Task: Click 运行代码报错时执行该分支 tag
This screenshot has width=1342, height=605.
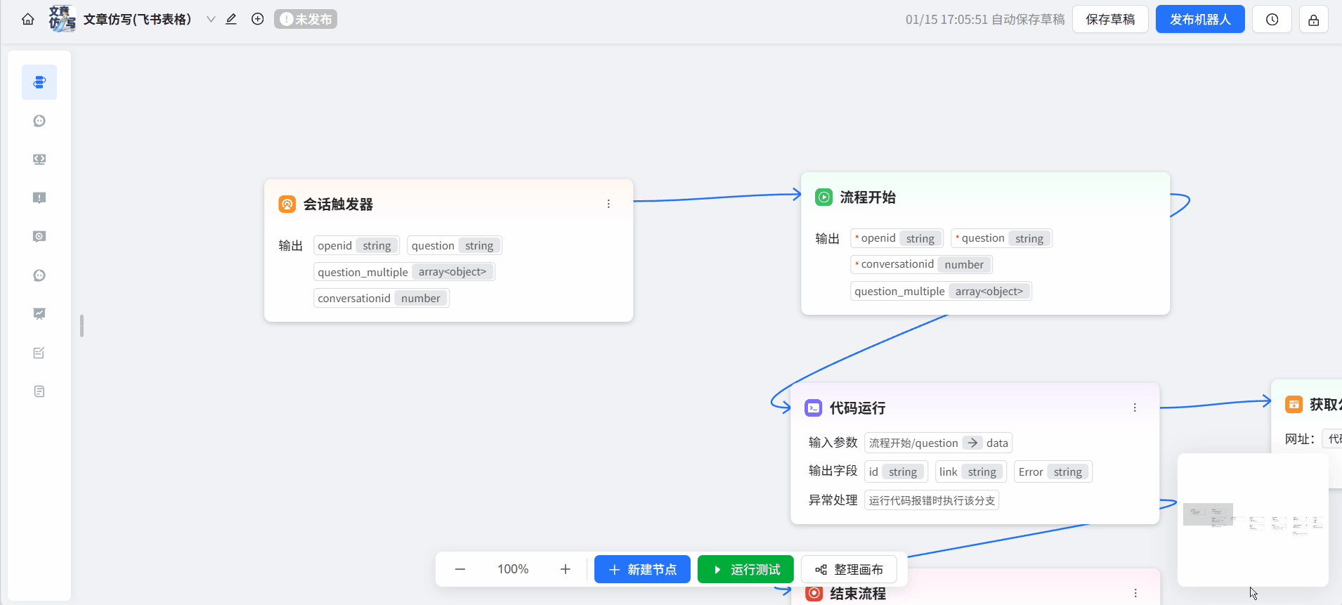Action: tap(932, 500)
